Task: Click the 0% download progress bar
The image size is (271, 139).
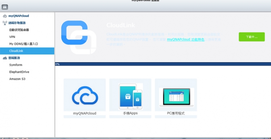Action: click(163, 64)
